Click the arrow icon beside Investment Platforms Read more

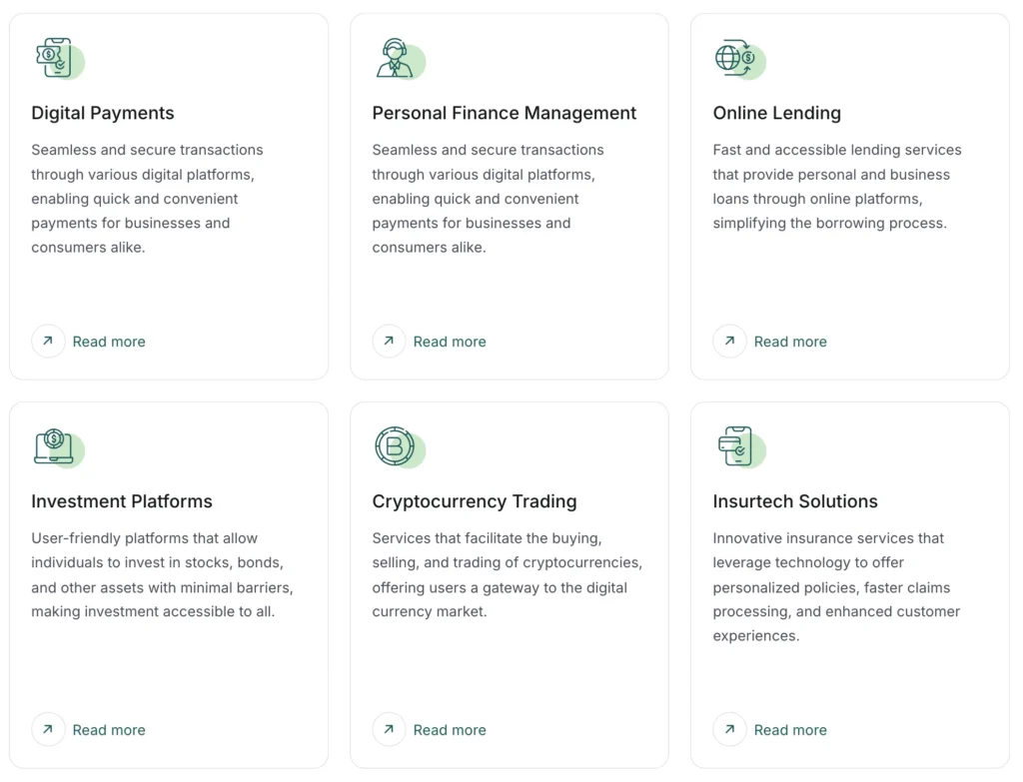[48, 729]
